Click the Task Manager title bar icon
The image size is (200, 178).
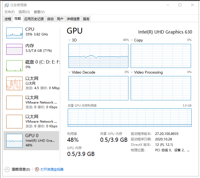click(x=7, y=5)
